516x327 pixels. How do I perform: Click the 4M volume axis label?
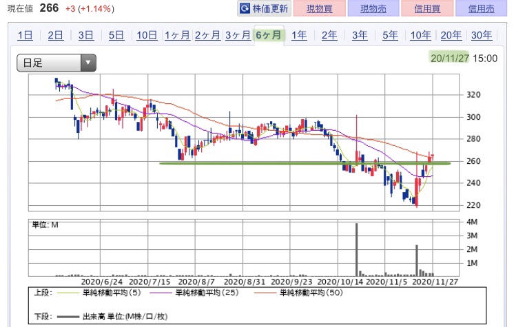click(472, 222)
